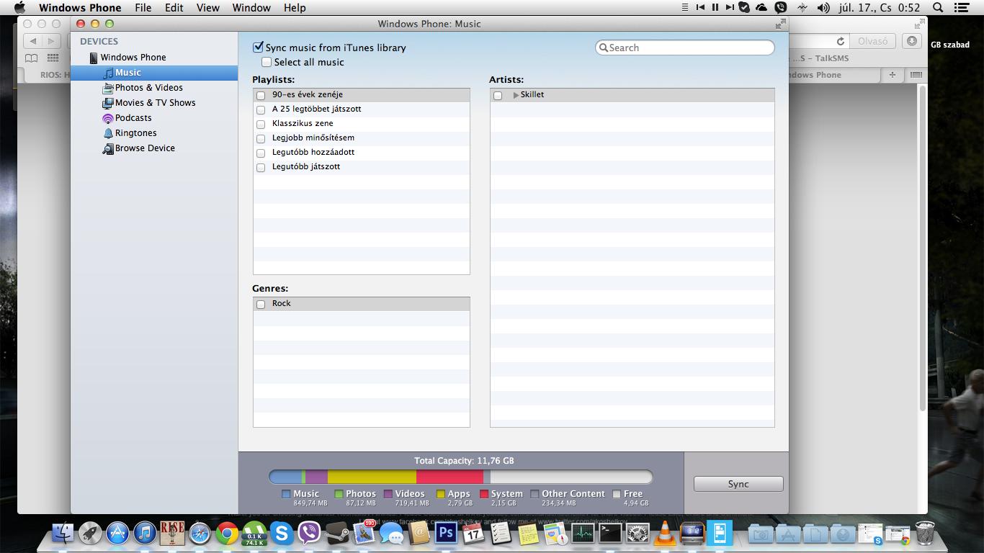Enter full screen in Windows Phone window

[x=780, y=24]
